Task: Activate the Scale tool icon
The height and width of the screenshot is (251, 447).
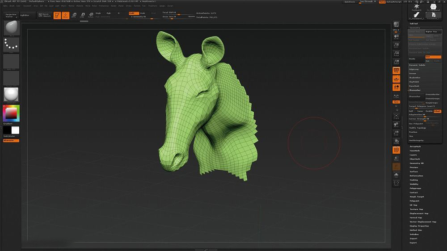Action: (82, 15)
